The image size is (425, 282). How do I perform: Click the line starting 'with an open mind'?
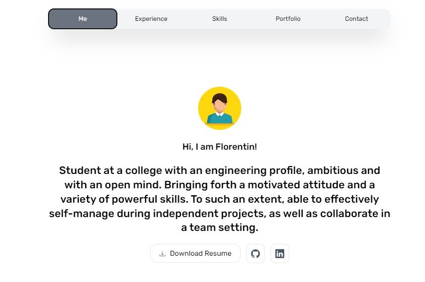pos(219,185)
